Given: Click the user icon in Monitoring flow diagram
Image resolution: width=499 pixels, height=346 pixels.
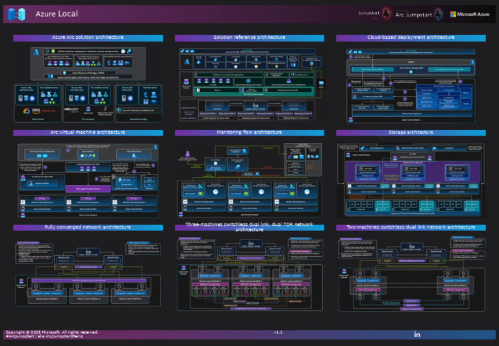Looking at the screenshot, I should click(187, 154).
